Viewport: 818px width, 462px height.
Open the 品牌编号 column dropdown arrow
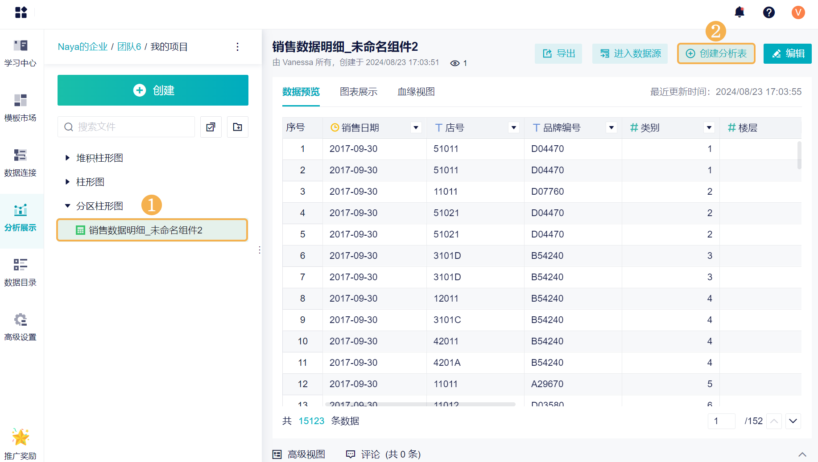coord(611,128)
